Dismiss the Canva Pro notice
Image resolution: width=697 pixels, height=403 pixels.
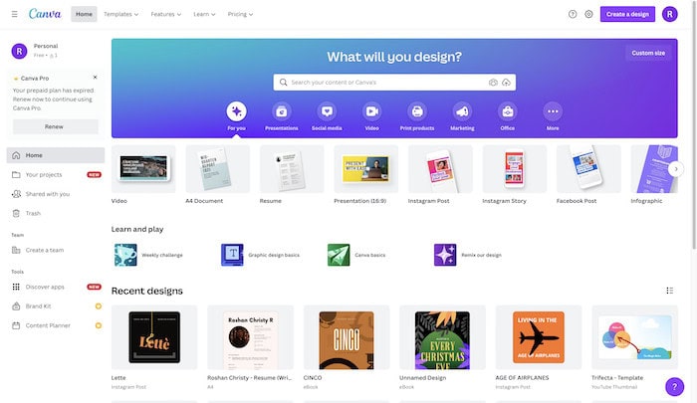click(x=95, y=78)
